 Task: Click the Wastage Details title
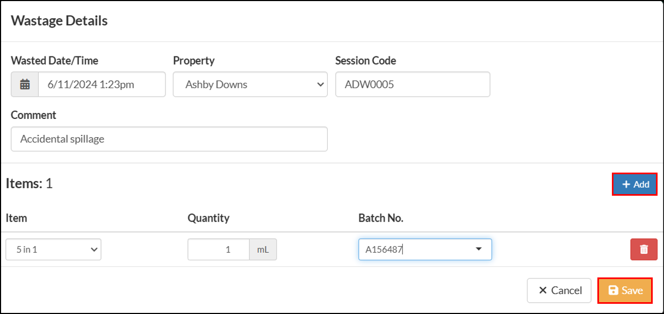[x=59, y=20]
